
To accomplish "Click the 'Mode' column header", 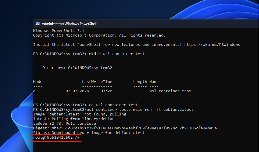I will 38,82.
